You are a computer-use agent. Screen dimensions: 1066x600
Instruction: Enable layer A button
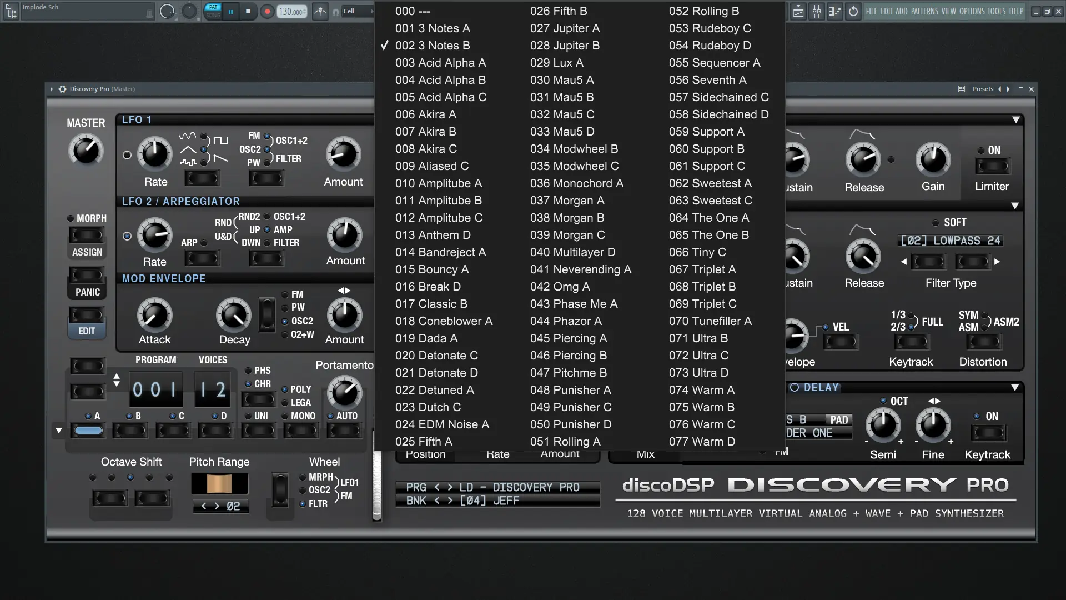click(88, 431)
